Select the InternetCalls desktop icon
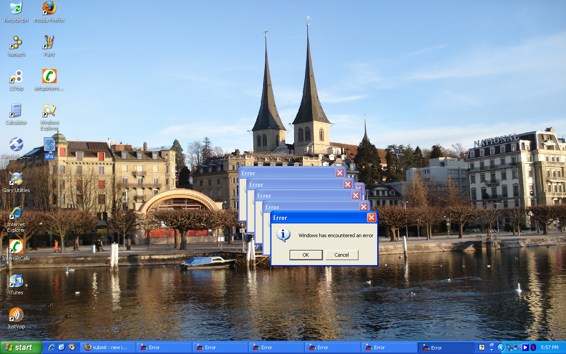 16,250
